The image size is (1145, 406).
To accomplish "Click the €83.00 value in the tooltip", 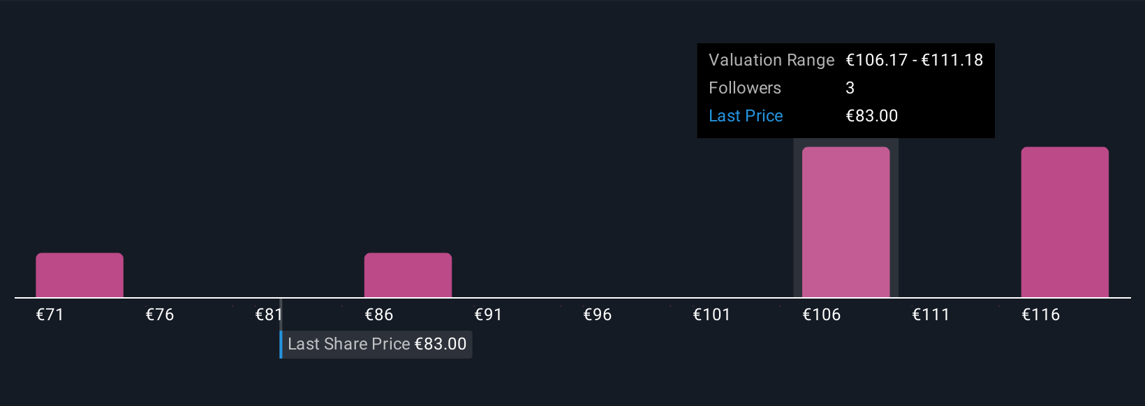I will (872, 116).
